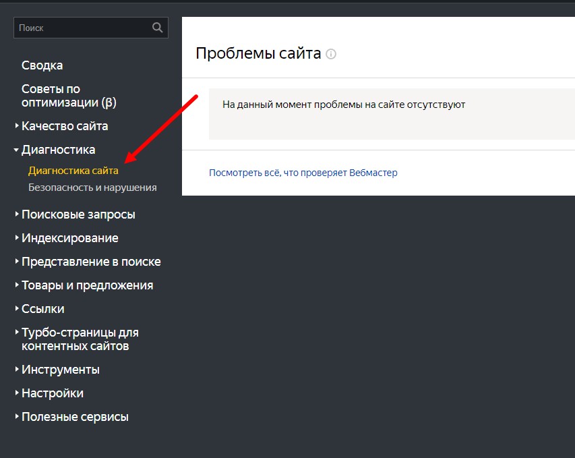Expand Турбо-страницы для контентных сайтов

tap(80, 339)
